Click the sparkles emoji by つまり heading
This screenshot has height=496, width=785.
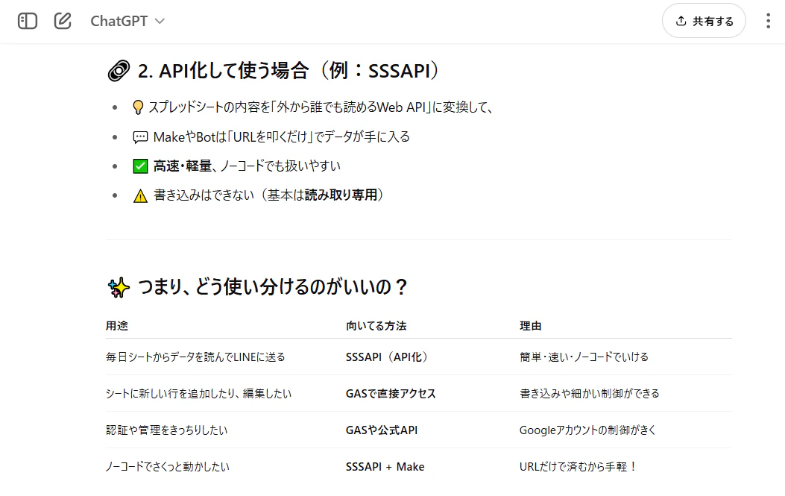pyautogui.click(x=119, y=288)
